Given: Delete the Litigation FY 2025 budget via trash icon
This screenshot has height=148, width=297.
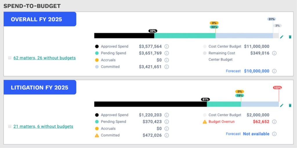Looking at the screenshot, I should coord(290,105).
